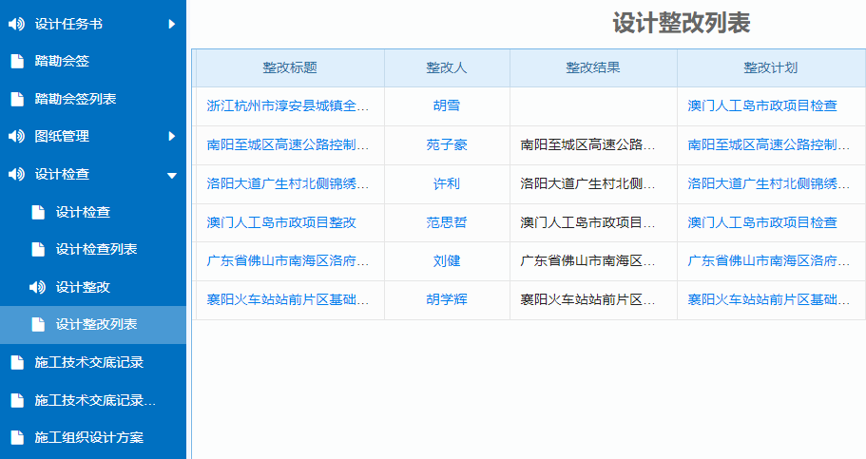The height and width of the screenshot is (459, 866).
Task: Click the speaker icon beside 图纸管理
Action: pos(16,137)
